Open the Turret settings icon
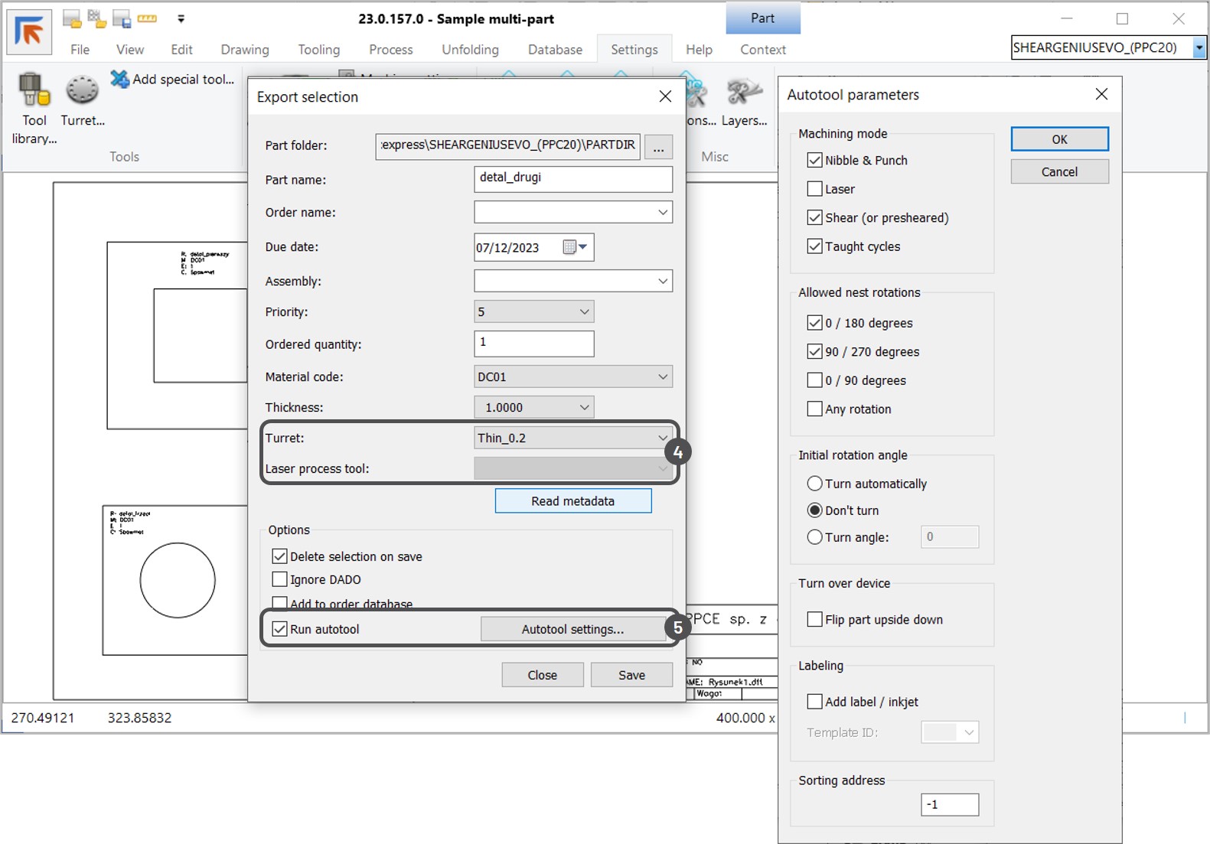 click(x=82, y=91)
